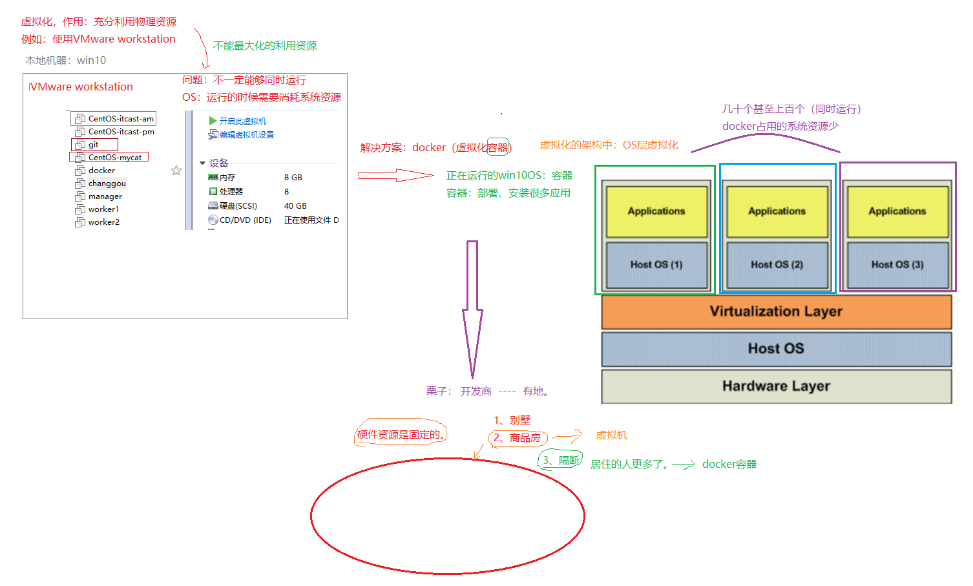Click the processor icon next to 处理器
Screen dimensions: 973x586
coord(213,191)
